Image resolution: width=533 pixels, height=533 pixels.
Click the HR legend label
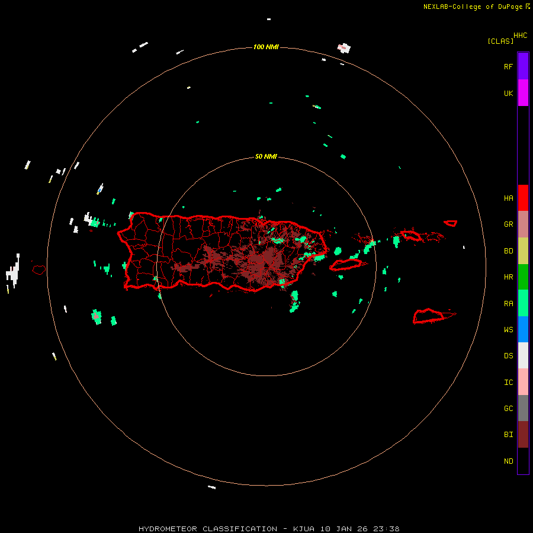pos(508,277)
